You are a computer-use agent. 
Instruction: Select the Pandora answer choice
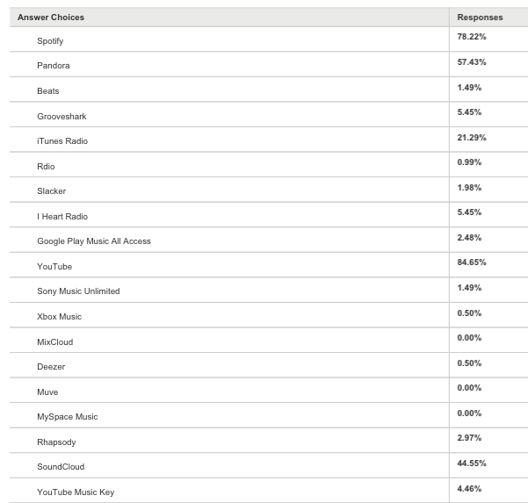(53, 66)
